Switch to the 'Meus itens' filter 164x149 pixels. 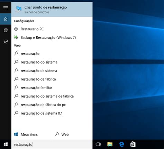(x=32, y=134)
